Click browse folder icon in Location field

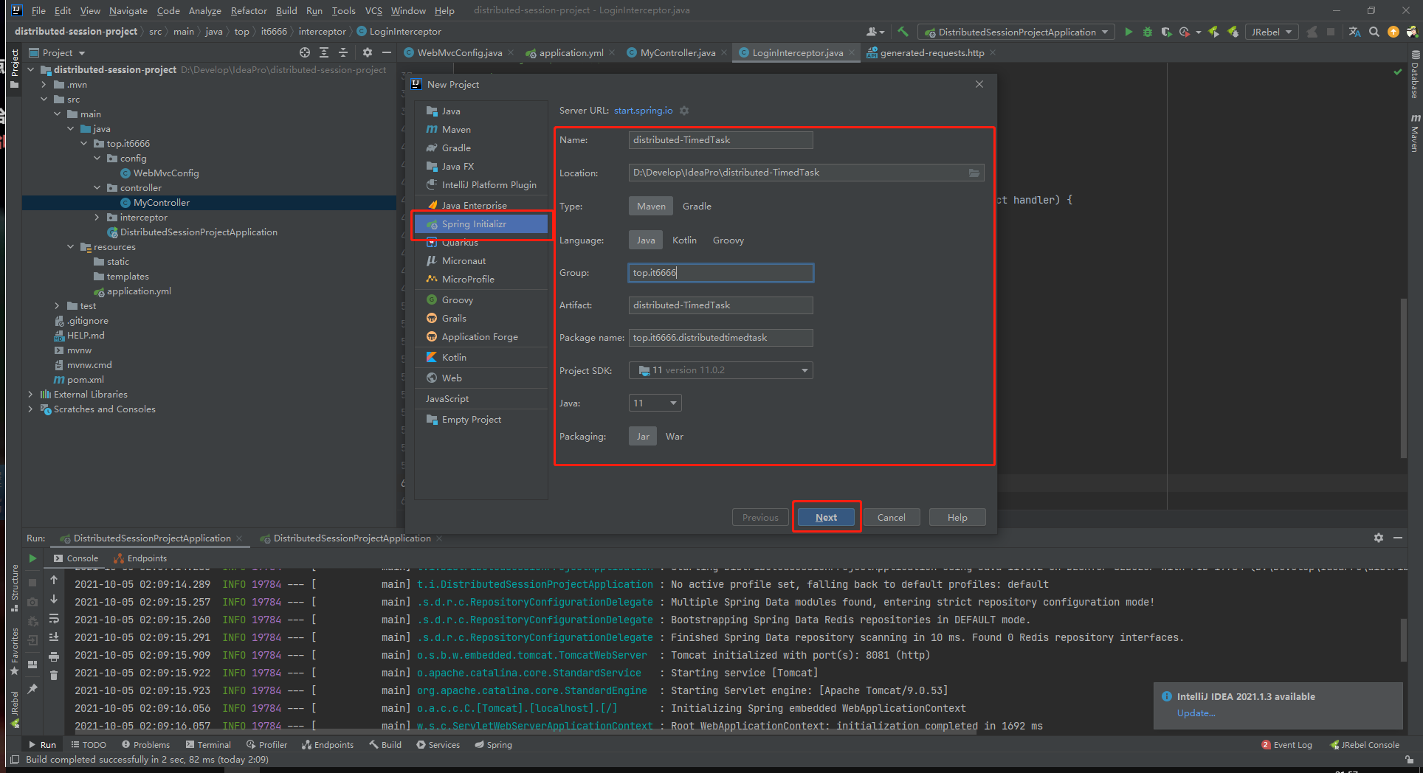click(x=974, y=173)
